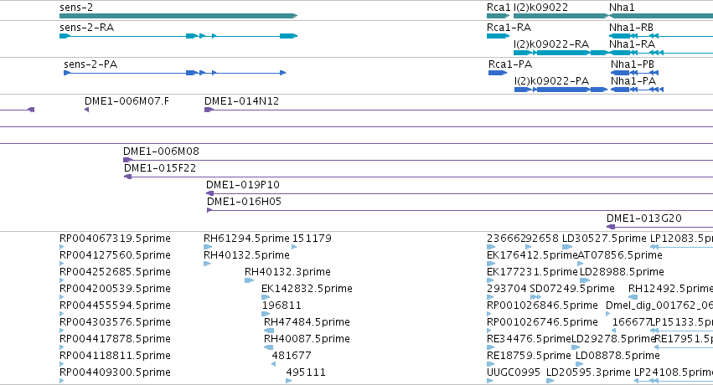Click the RP004417878.5prime EST label
This screenshot has height=385, width=713.
click(x=115, y=339)
